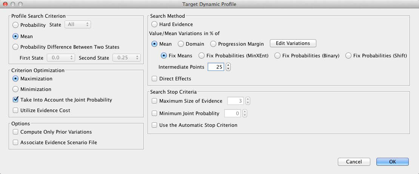Check Maximum Size of Evidence
419x174 pixels.
[x=154, y=101]
